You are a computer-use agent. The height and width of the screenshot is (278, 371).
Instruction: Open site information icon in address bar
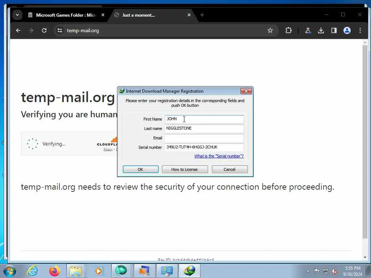60,30
